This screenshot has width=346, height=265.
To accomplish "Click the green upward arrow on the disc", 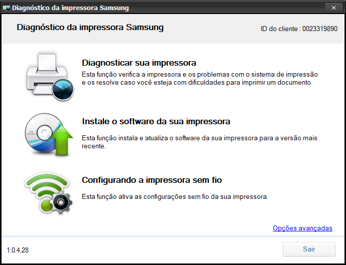I will [x=62, y=139].
